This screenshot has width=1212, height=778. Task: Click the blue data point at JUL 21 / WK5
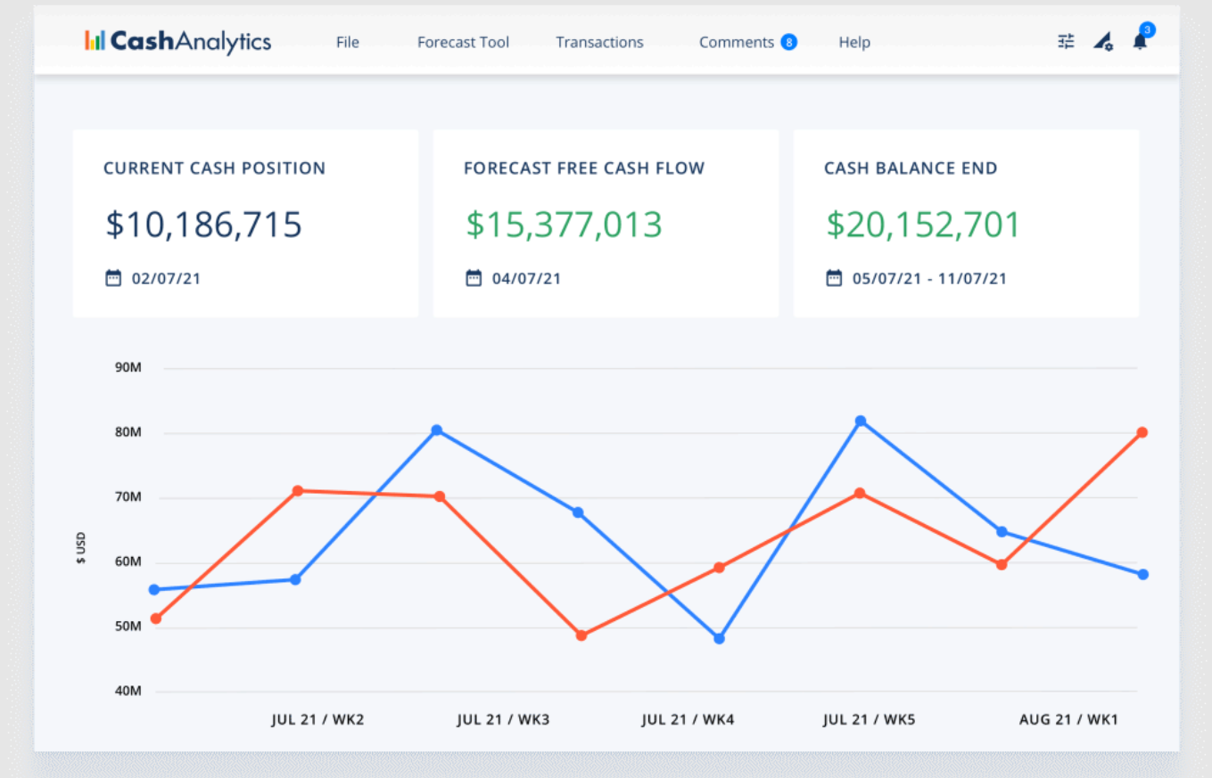pos(859,420)
